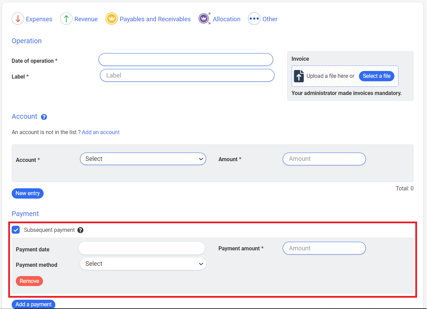Click the Payment amount input field
The width and height of the screenshot is (427, 309).
coord(324,248)
